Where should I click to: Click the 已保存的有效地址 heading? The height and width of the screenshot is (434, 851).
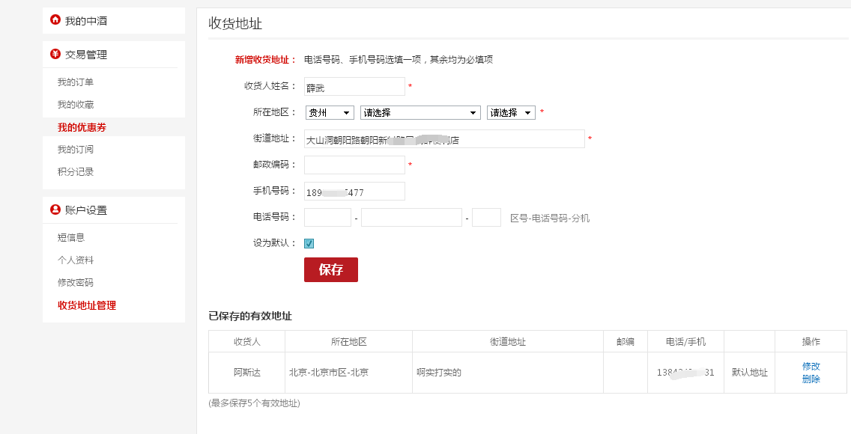click(x=250, y=316)
